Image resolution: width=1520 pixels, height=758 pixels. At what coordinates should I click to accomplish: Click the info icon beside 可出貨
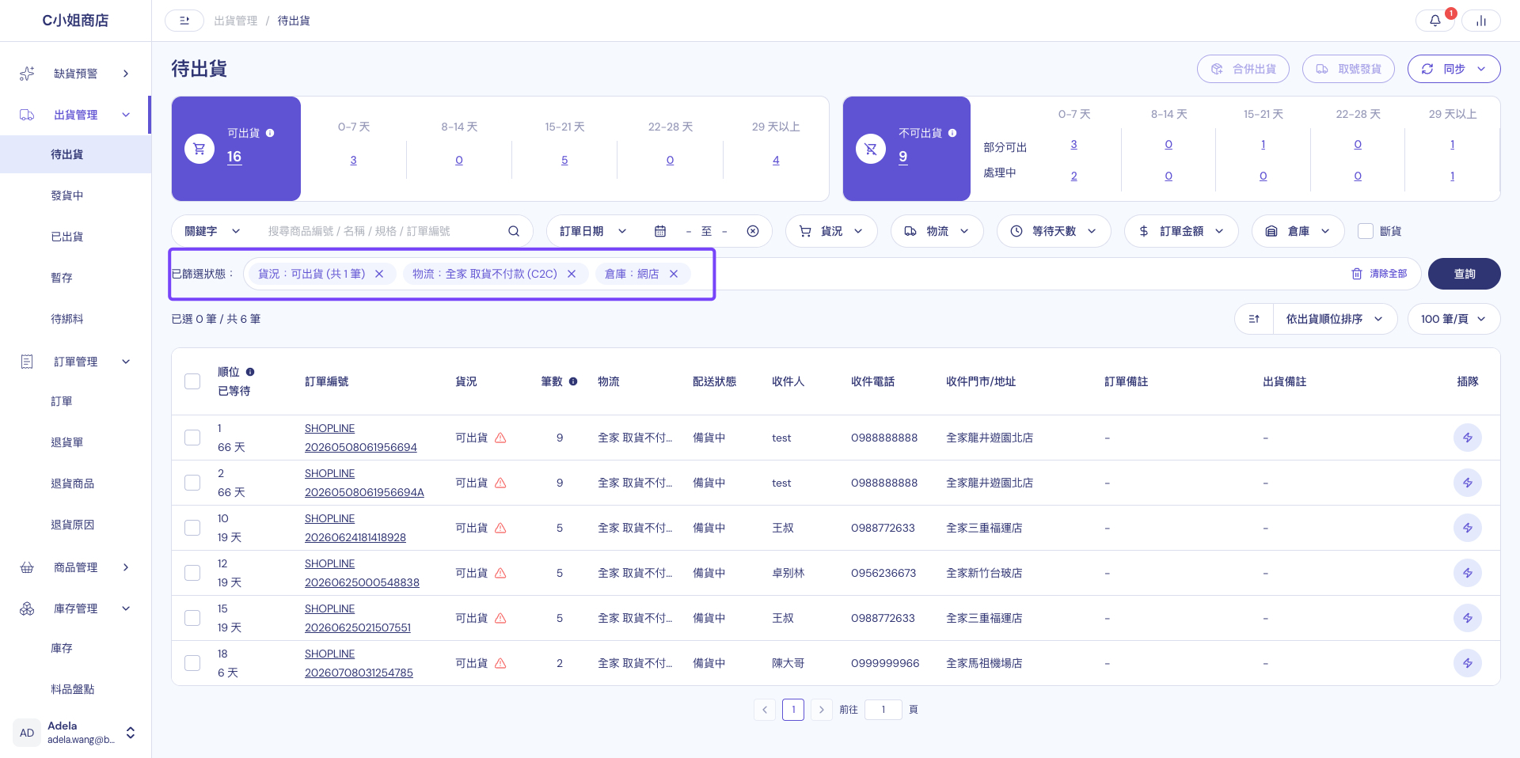(x=270, y=133)
